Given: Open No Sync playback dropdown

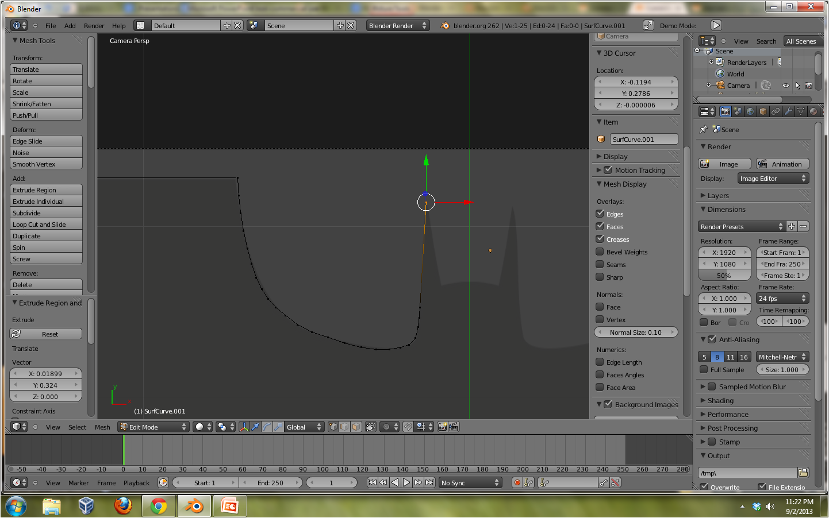Looking at the screenshot, I should point(470,482).
